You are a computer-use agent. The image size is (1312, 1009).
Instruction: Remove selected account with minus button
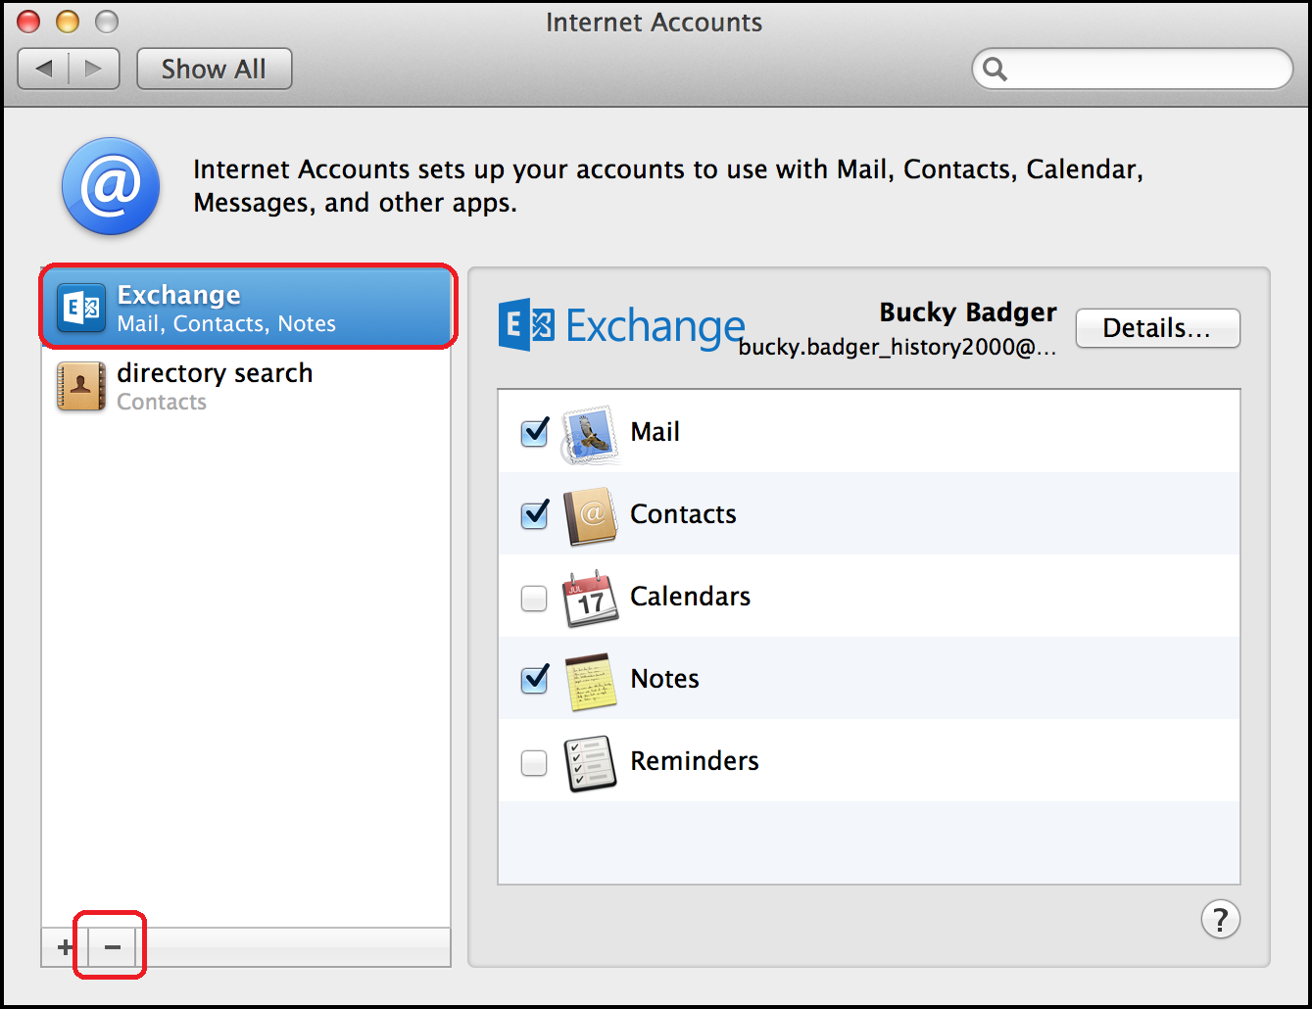click(x=113, y=947)
